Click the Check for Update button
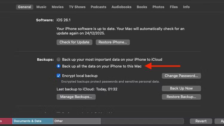The width and height of the screenshot is (224, 126). pos(74,42)
